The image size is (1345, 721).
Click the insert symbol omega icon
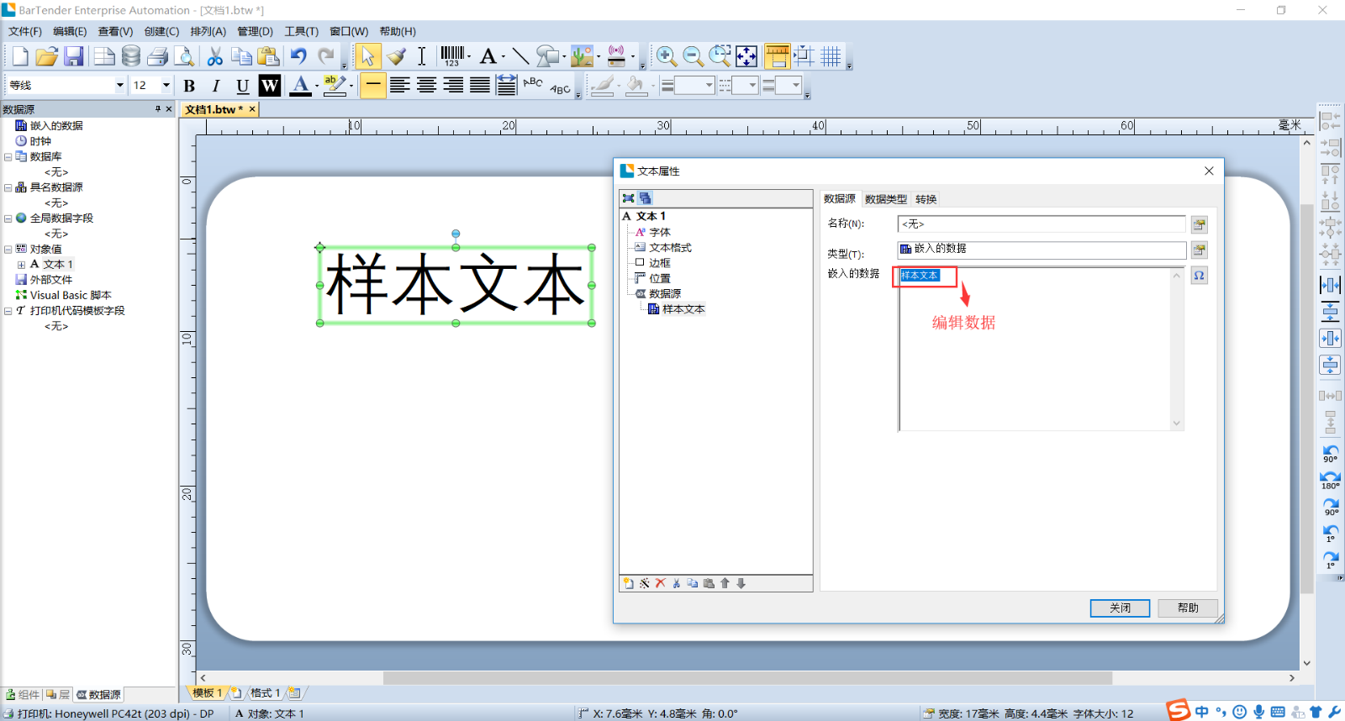[x=1200, y=276]
